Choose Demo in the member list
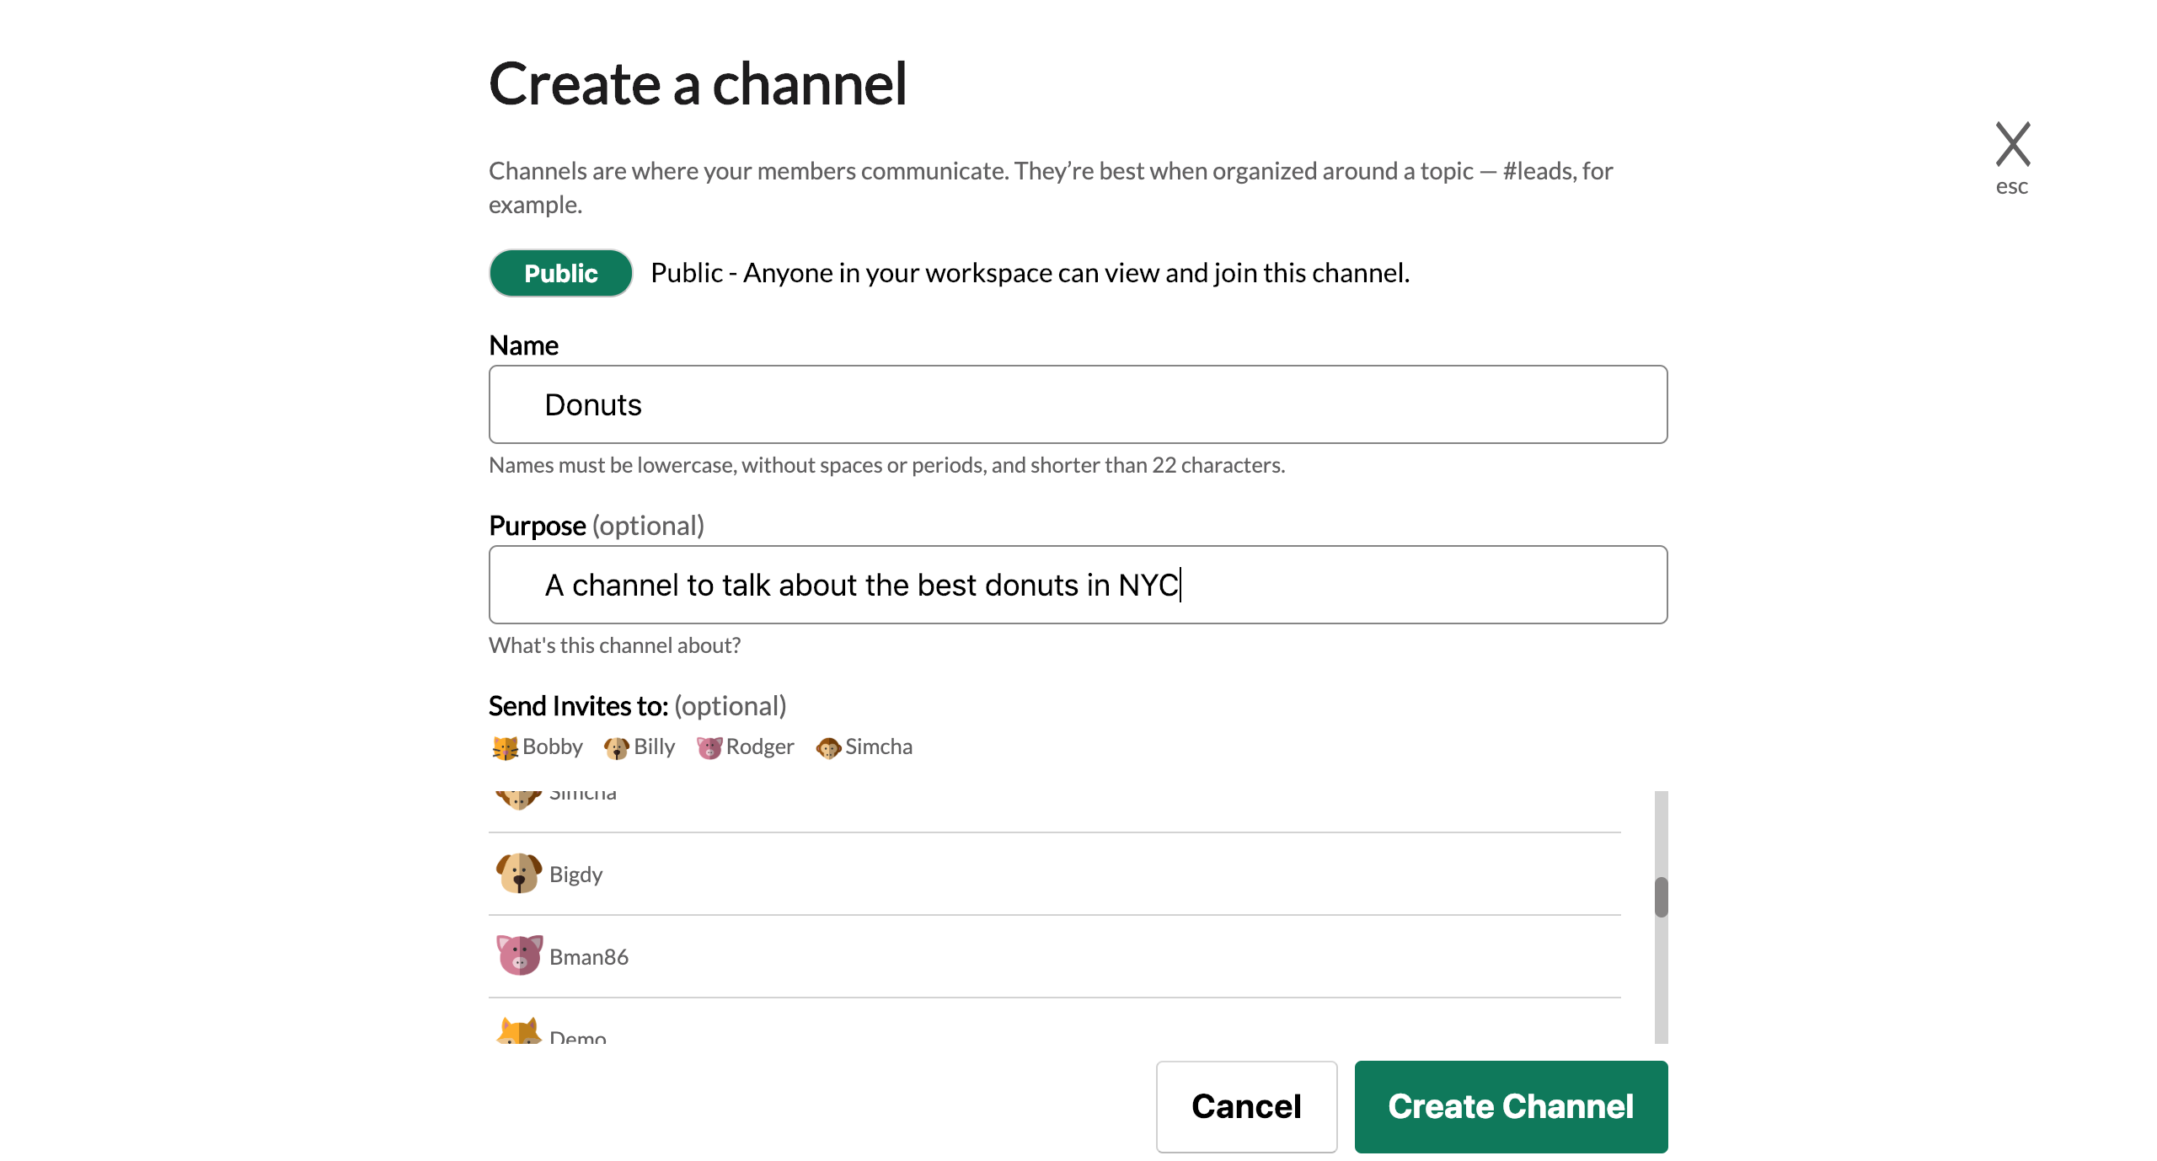This screenshot has height=1161, width=2157. point(578,1036)
